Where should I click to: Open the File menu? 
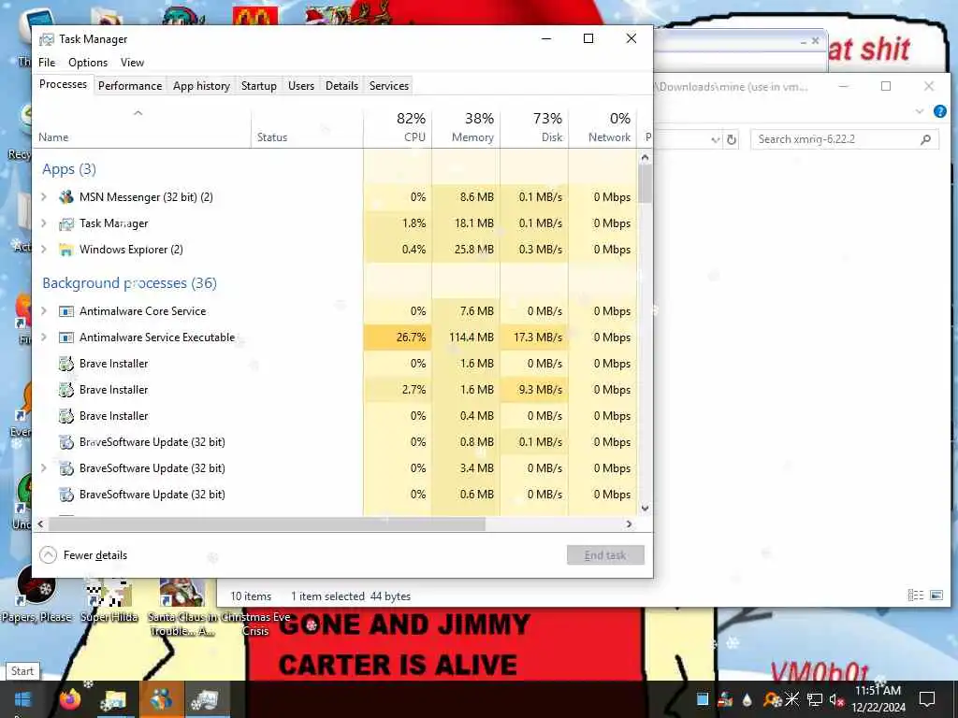click(47, 63)
